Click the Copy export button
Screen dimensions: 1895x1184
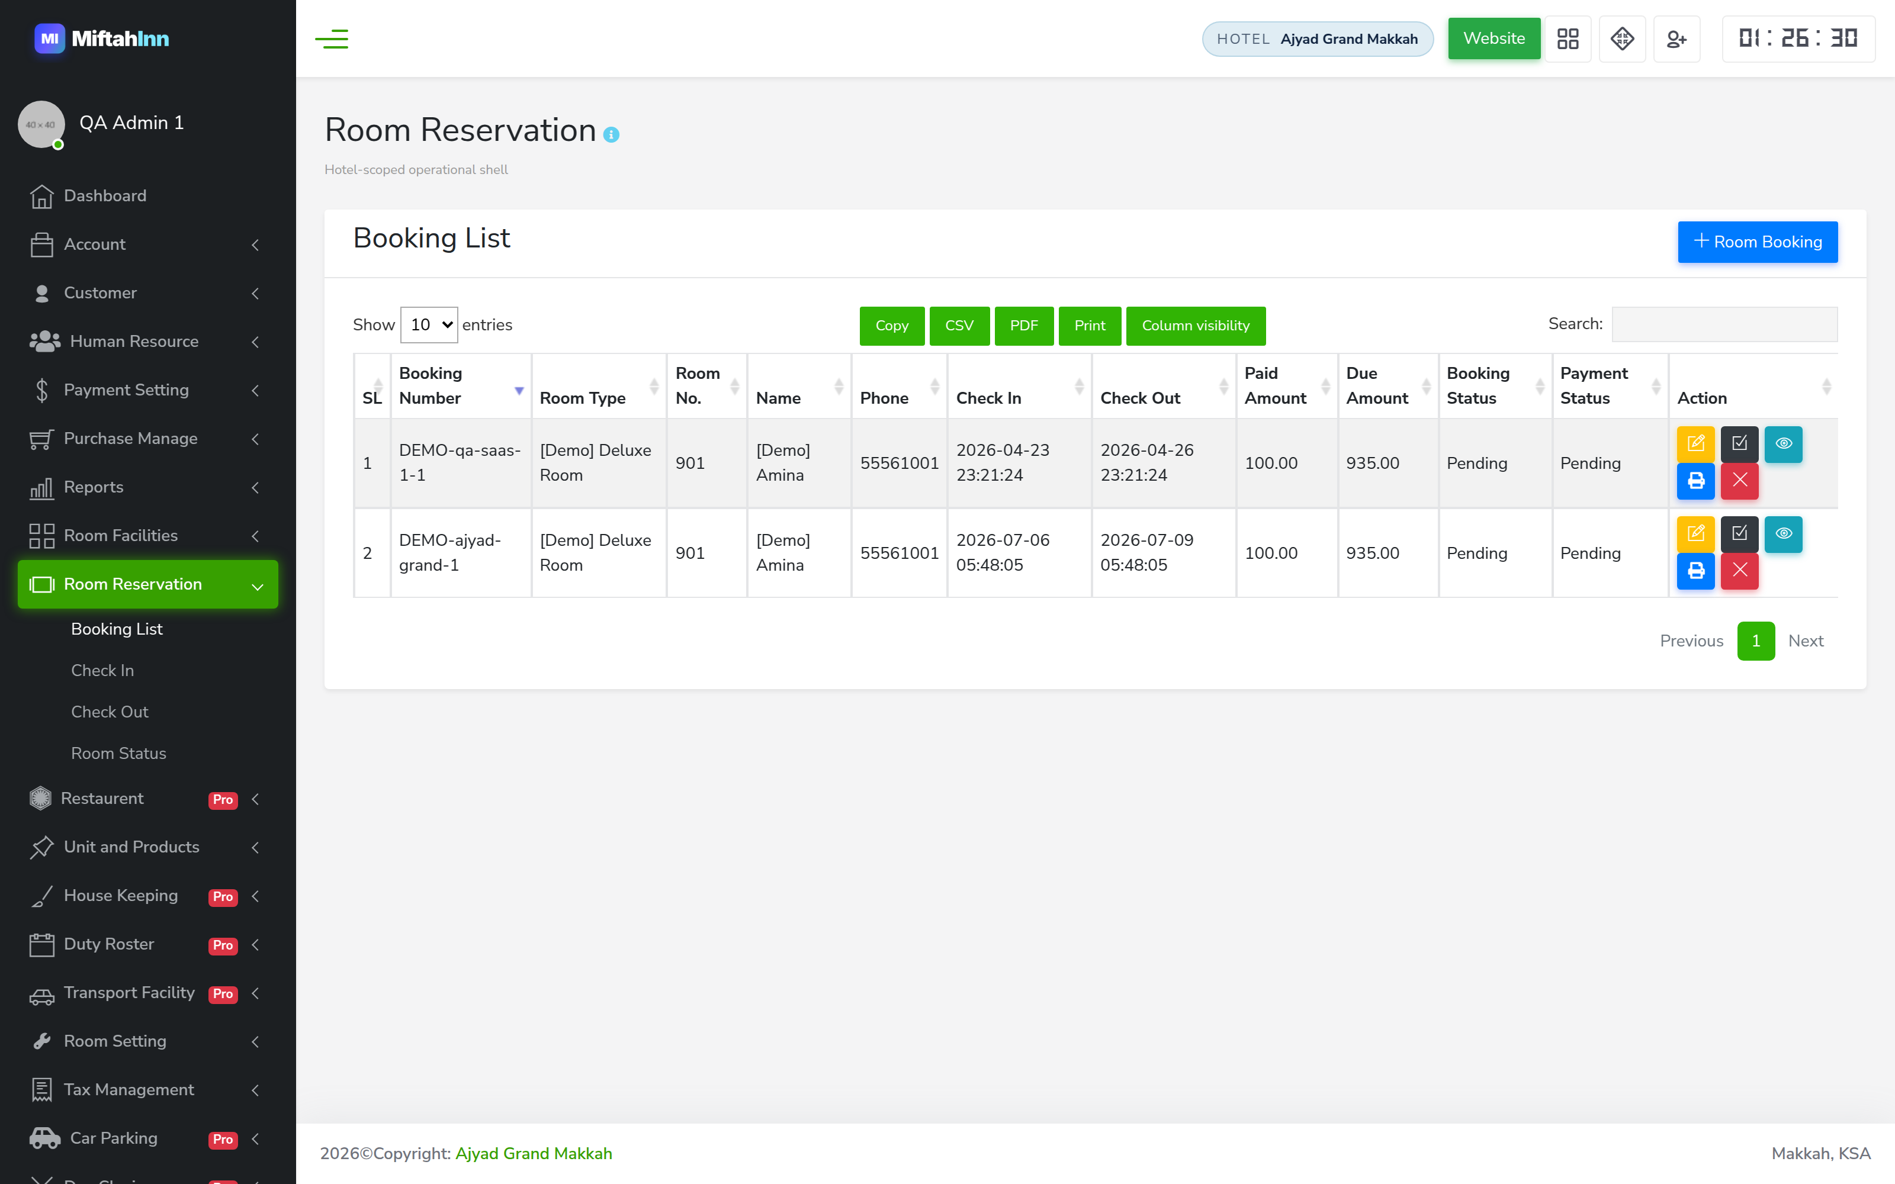point(891,326)
